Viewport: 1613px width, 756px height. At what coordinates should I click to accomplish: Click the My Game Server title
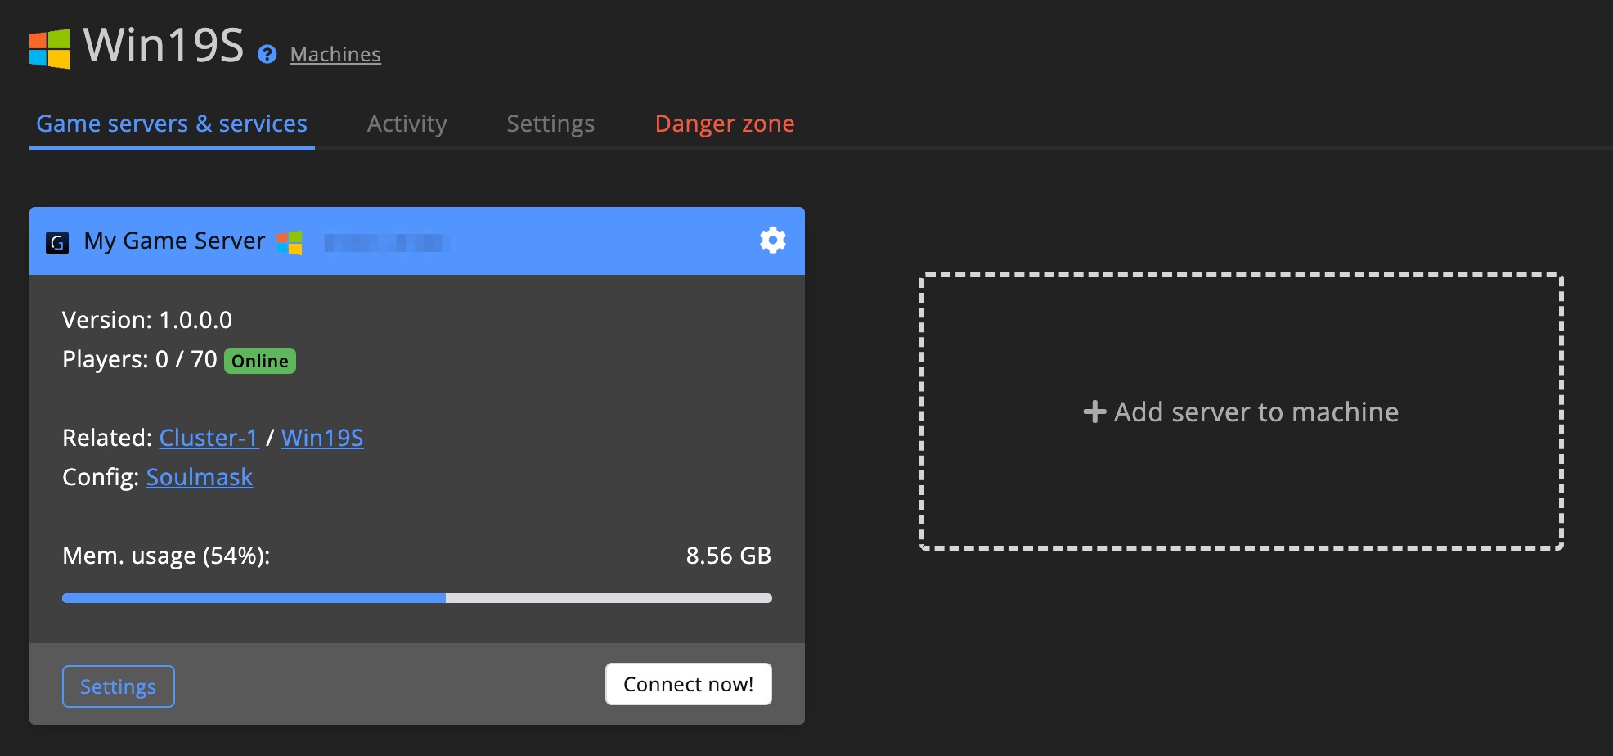click(x=174, y=241)
